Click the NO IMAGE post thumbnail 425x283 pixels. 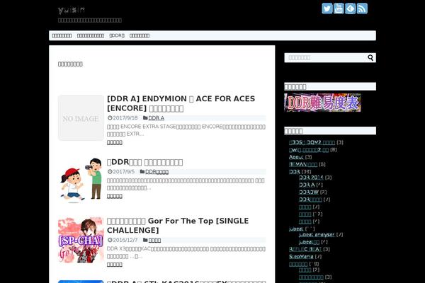[x=81, y=118]
